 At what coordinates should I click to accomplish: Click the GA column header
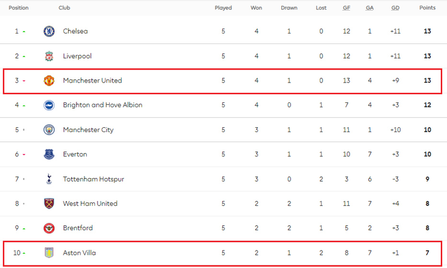pyautogui.click(x=369, y=8)
